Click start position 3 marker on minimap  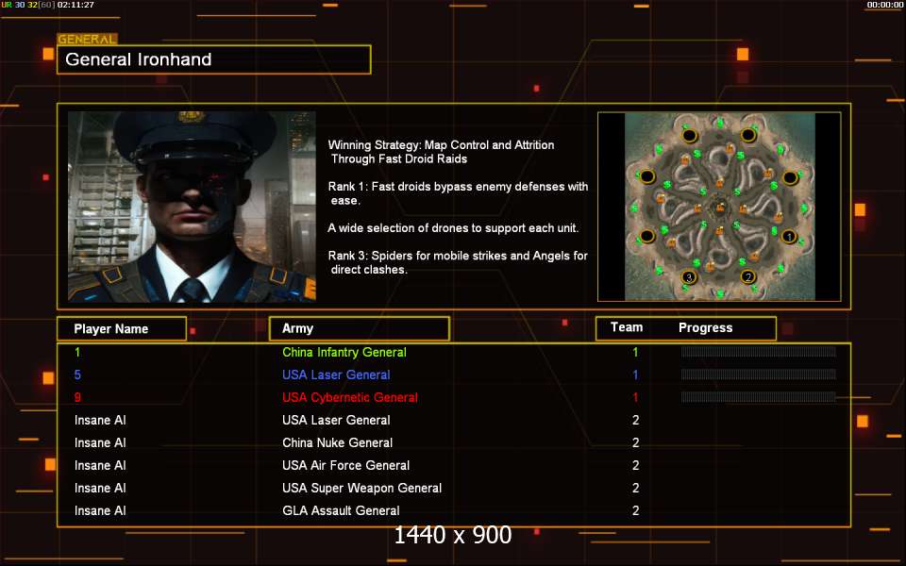point(688,277)
